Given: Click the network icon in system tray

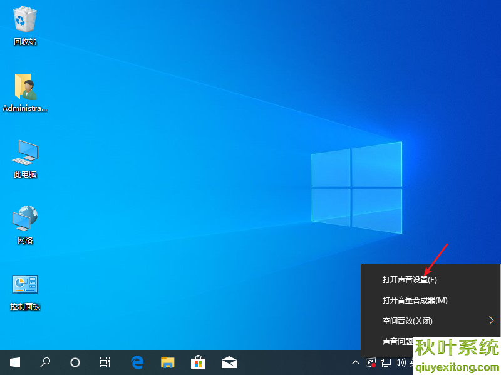Looking at the screenshot, I should [386, 363].
